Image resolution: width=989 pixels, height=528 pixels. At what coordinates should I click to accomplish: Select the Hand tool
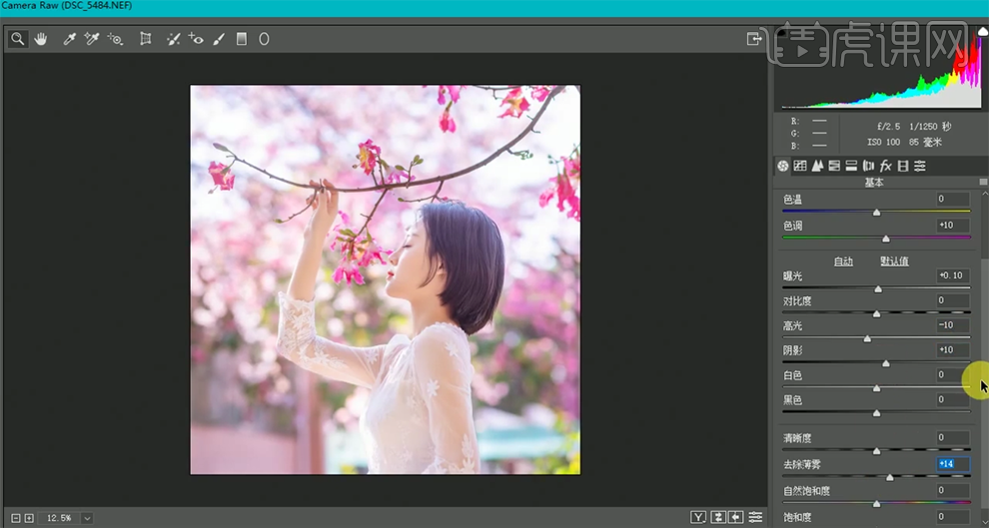(41, 39)
